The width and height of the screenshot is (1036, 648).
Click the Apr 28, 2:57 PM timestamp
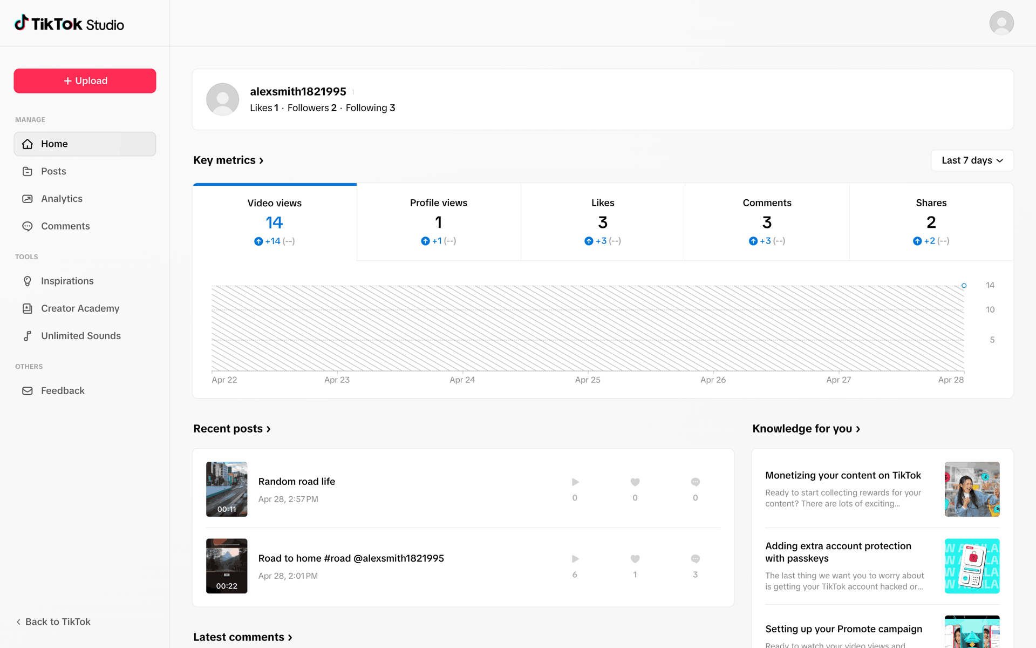(x=288, y=500)
